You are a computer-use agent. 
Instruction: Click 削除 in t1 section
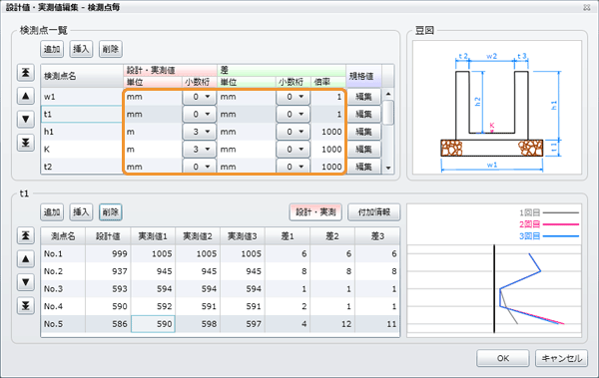pos(111,212)
